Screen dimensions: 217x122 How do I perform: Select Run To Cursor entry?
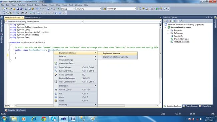(75, 90)
